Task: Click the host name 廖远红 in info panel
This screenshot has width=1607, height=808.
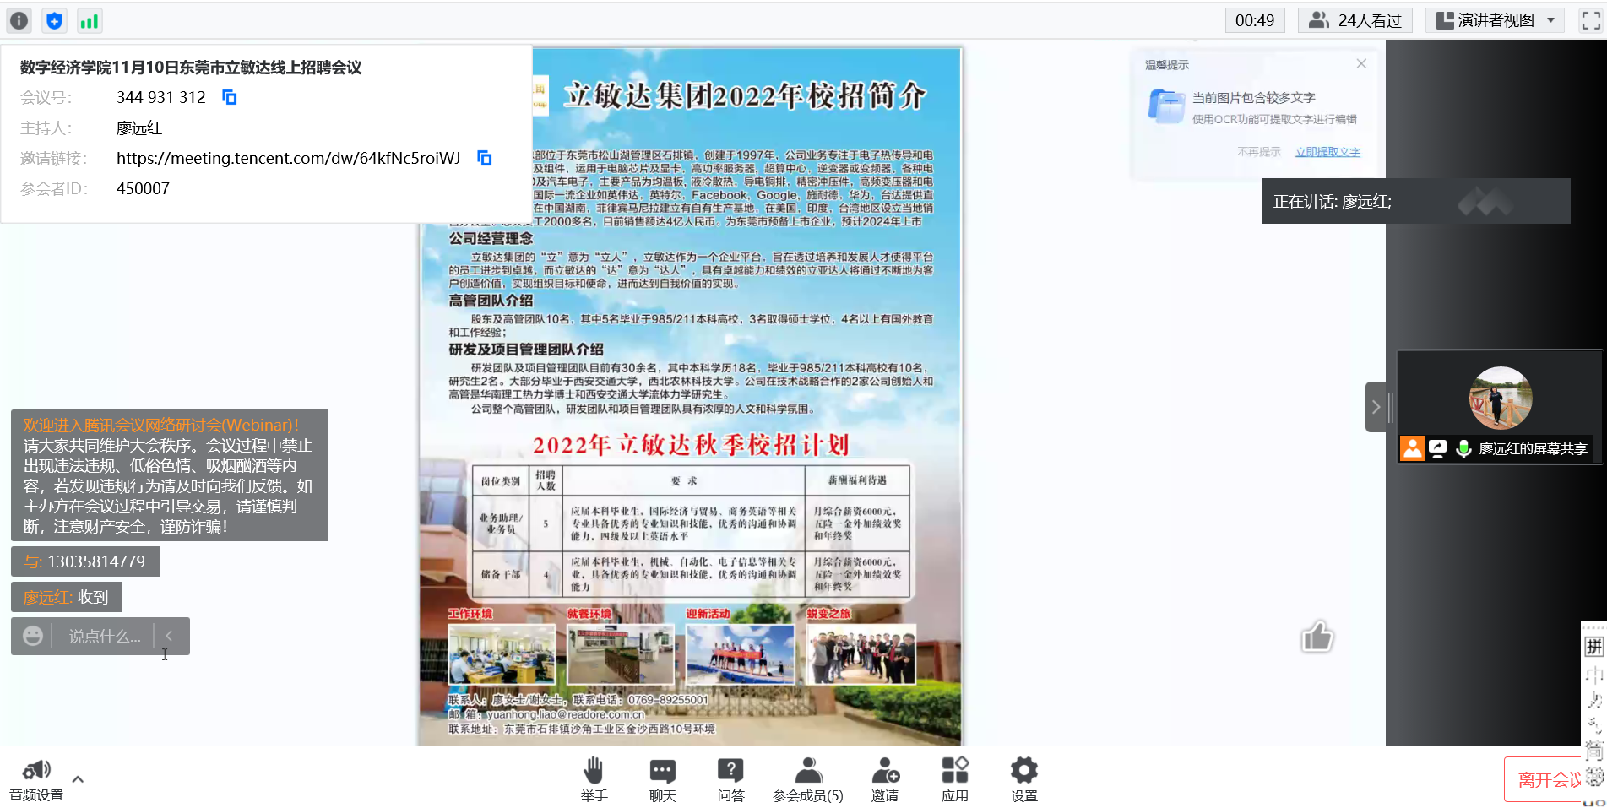Action: [x=139, y=127]
